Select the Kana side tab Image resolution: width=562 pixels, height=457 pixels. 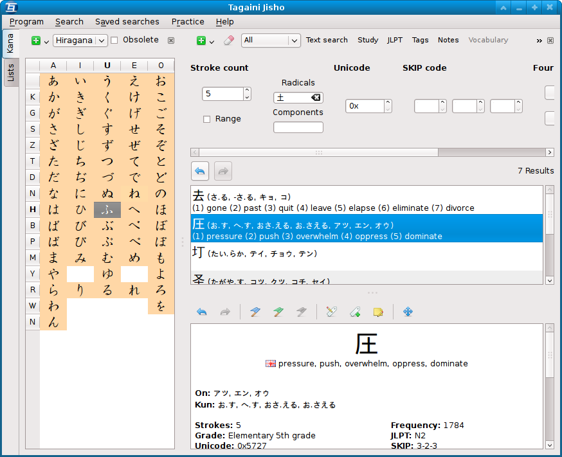click(x=10, y=44)
